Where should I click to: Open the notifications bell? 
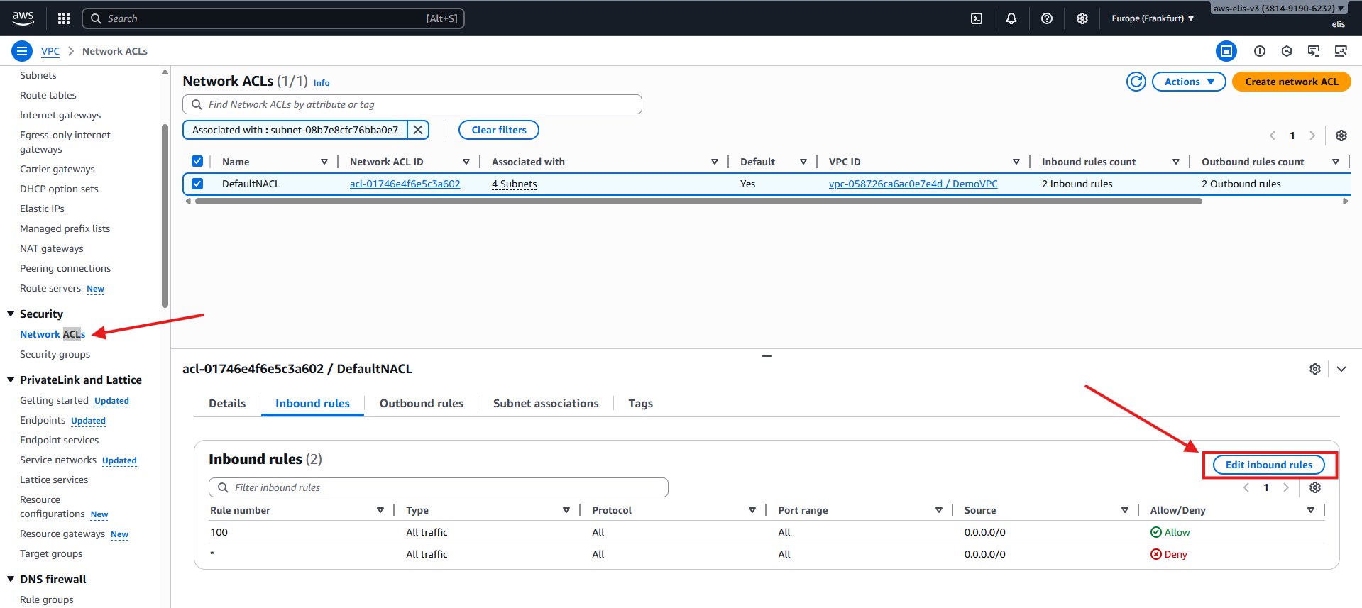(1011, 18)
